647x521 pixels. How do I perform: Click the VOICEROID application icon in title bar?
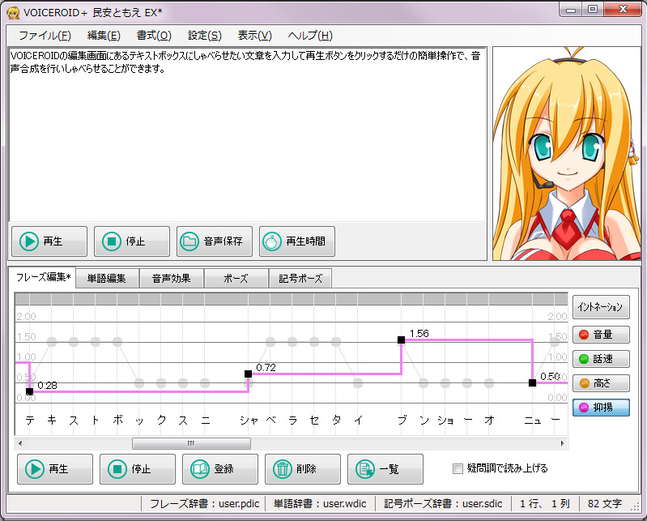13,13
